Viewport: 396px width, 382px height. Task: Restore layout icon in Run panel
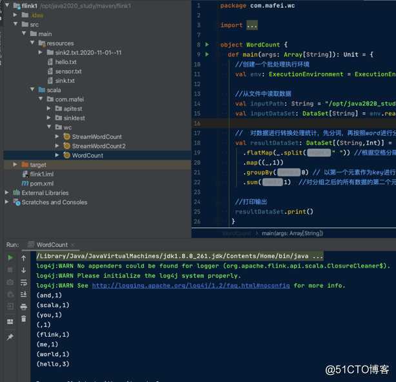tap(10, 322)
